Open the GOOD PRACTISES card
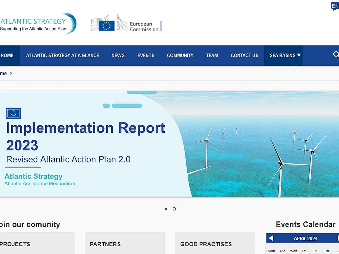This screenshot has width=339, height=254. [215, 243]
